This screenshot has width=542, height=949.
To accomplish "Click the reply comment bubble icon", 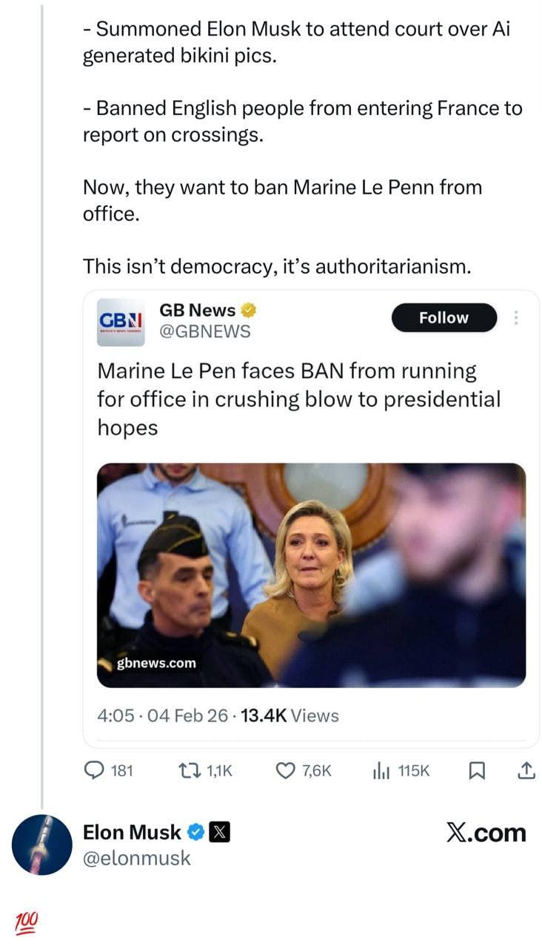I will coord(93,771).
